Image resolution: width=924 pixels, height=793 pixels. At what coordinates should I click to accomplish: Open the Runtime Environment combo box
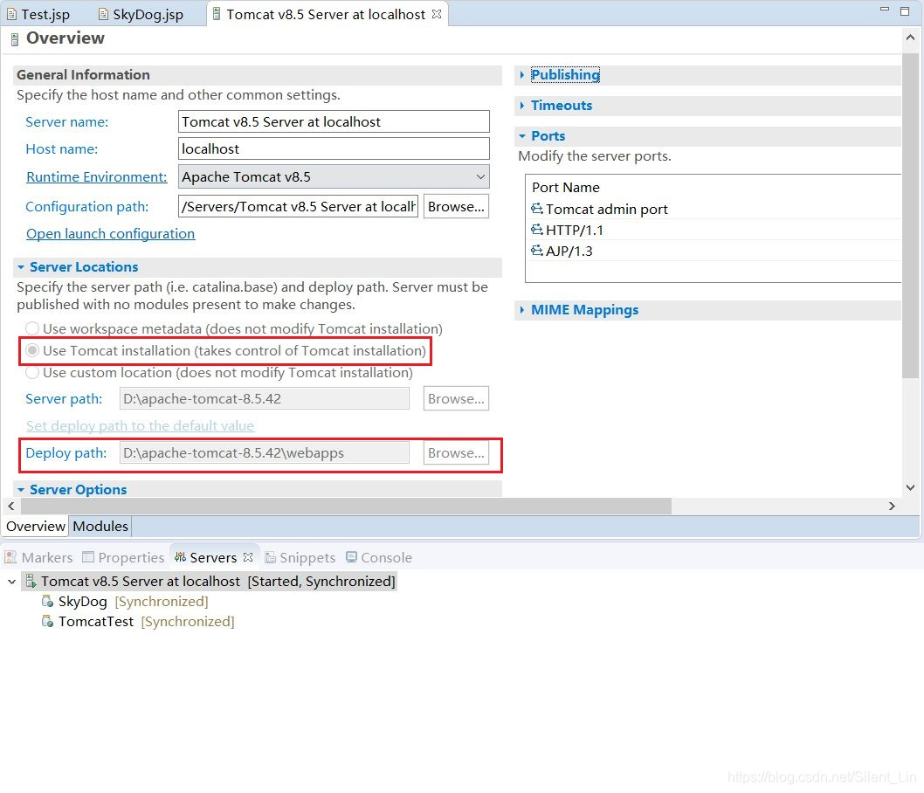click(x=334, y=176)
